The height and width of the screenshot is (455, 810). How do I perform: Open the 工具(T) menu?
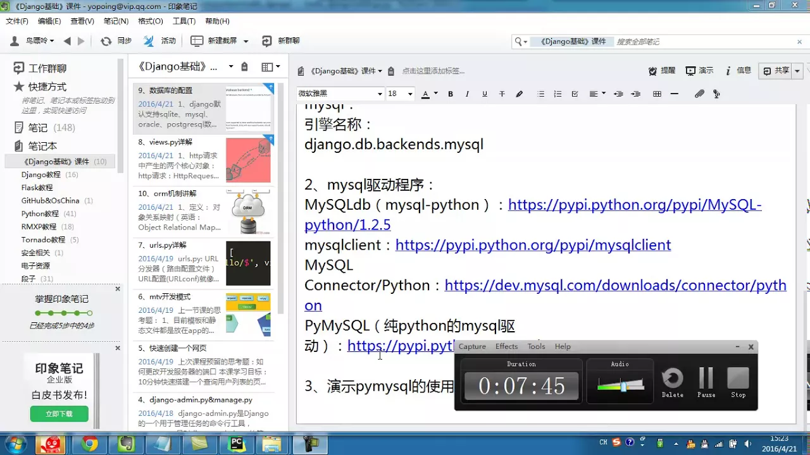(184, 21)
